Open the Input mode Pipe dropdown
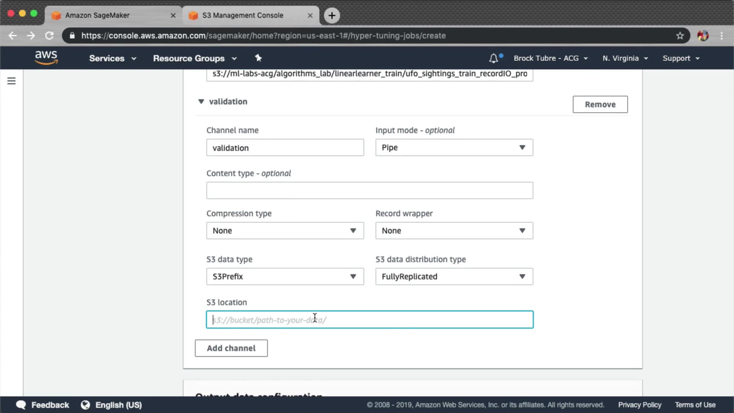734x413 pixels. click(454, 148)
